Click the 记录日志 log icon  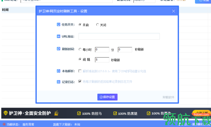point(58,82)
